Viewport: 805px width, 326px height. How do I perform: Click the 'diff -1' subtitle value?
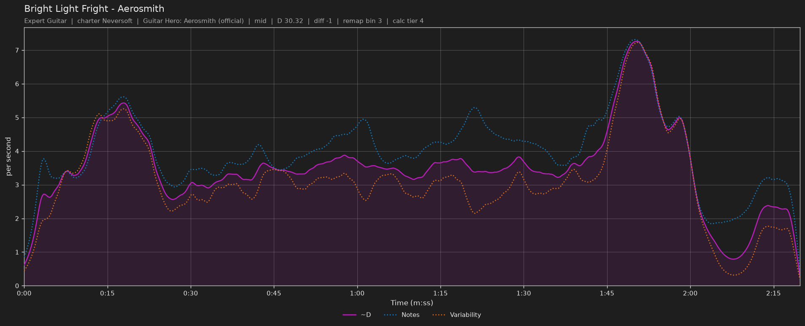point(323,21)
